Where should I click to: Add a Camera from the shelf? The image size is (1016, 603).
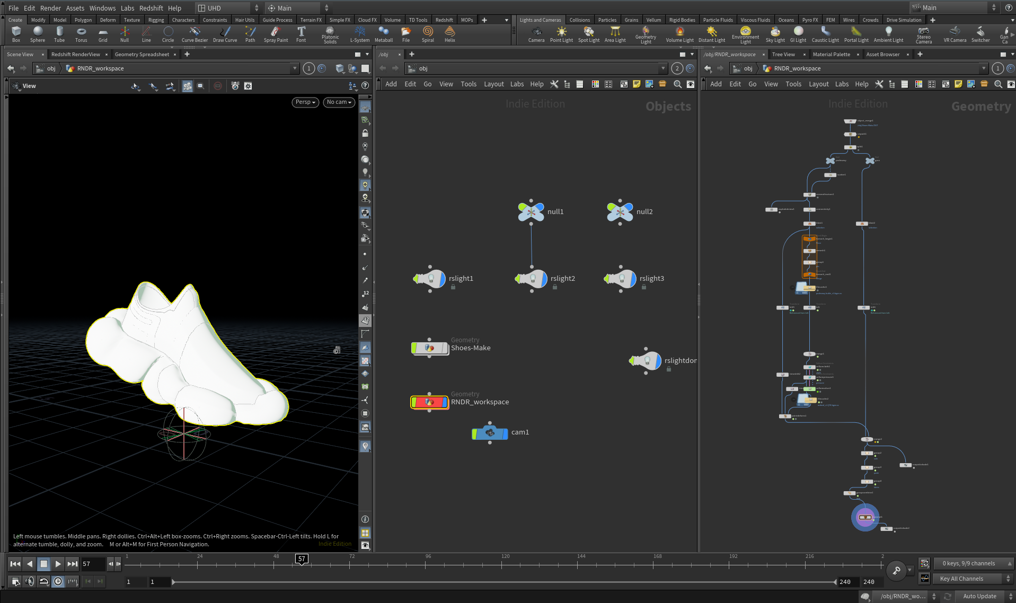pos(536,34)
